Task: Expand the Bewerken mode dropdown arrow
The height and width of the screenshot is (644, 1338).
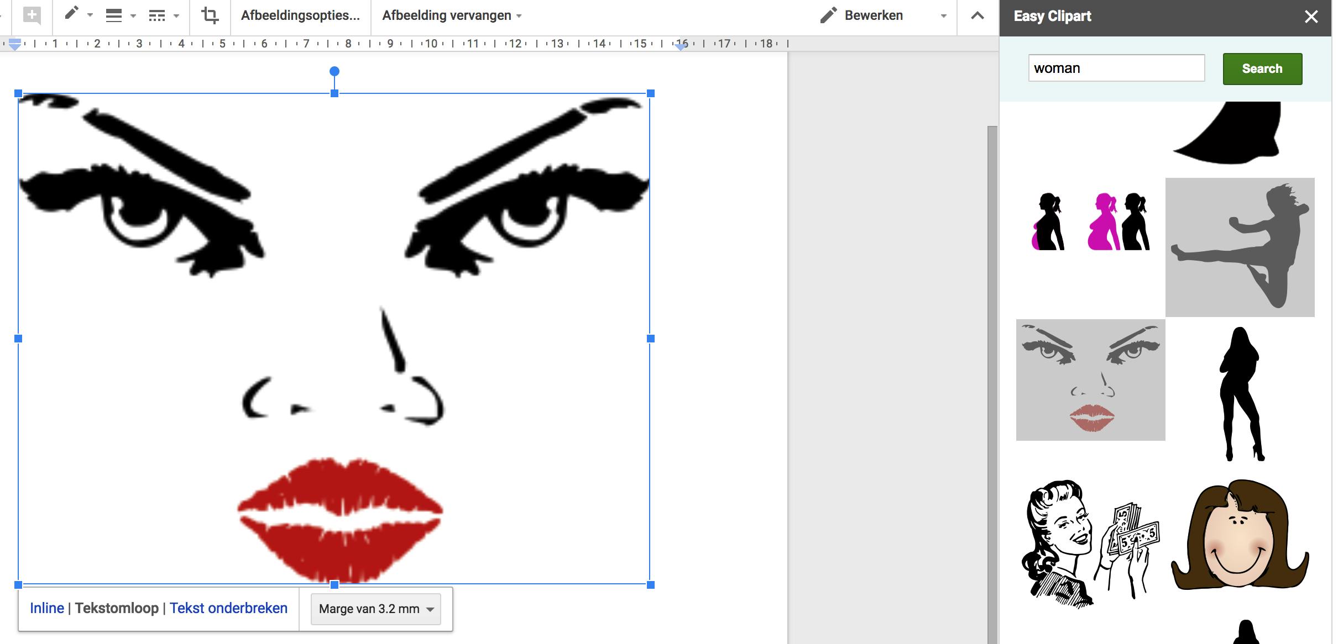Action: (x=944, y=16)
